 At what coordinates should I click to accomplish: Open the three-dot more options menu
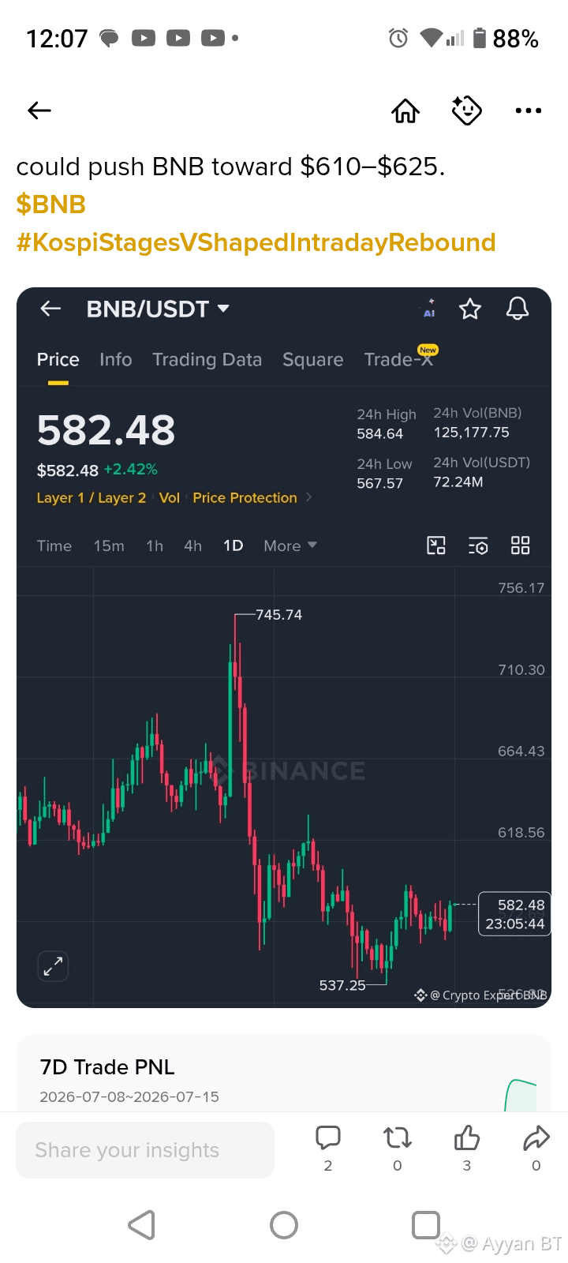(x=528, y=111)
